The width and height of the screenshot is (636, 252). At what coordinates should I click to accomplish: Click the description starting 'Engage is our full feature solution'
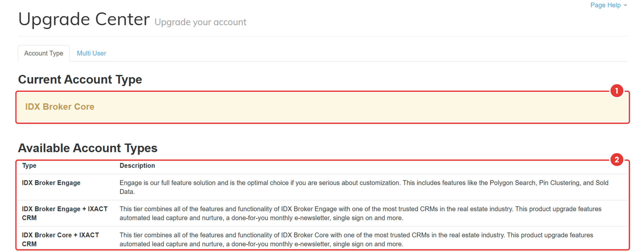pyautogui.click(x=364, y=187)
